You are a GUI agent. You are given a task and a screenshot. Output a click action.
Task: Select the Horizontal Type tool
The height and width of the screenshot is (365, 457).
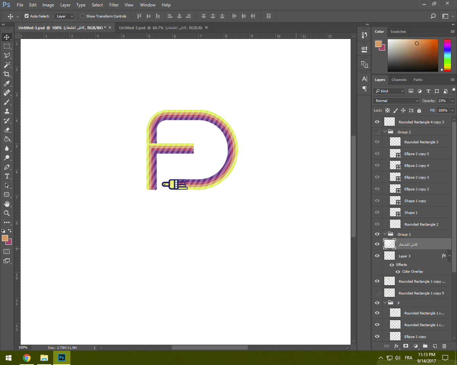tap(6, 176)
